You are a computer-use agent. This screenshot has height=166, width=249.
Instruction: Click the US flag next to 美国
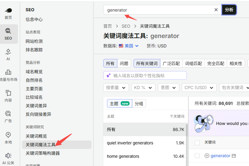(121, 46)
